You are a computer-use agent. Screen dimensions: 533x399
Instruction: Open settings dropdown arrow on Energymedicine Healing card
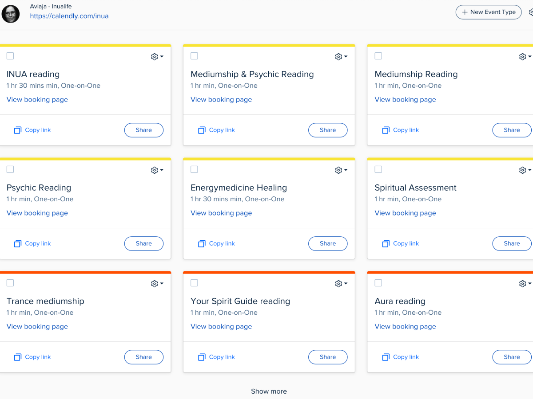pyautogui.click(x=346, y=170)
